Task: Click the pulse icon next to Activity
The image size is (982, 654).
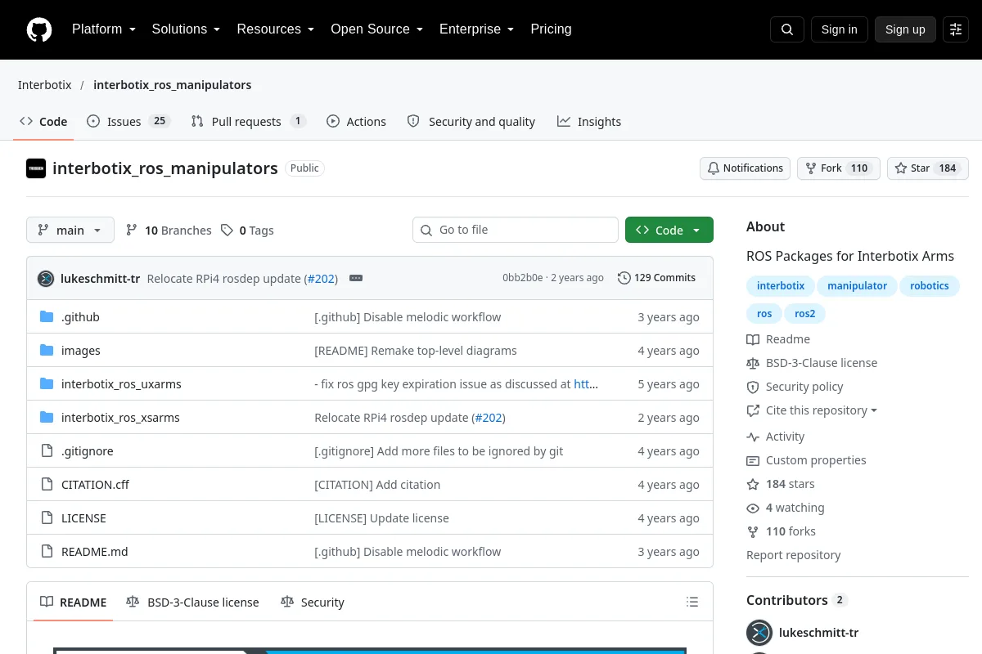Action: 753,437
